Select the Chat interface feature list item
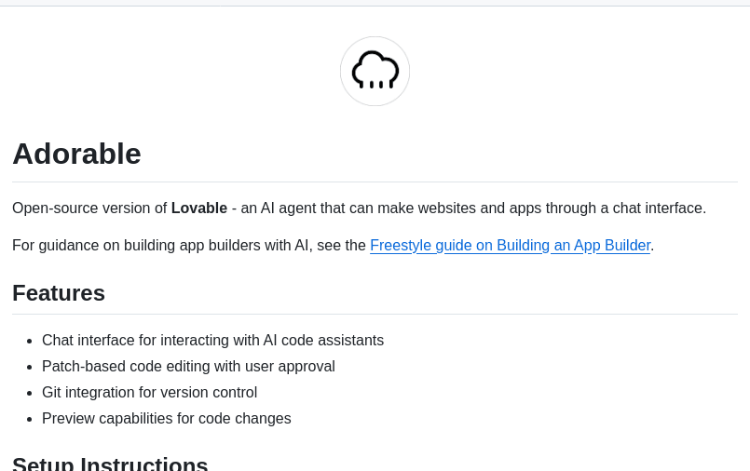The width and height of the screenshot is (750, 471). click(x=212, y=341)
